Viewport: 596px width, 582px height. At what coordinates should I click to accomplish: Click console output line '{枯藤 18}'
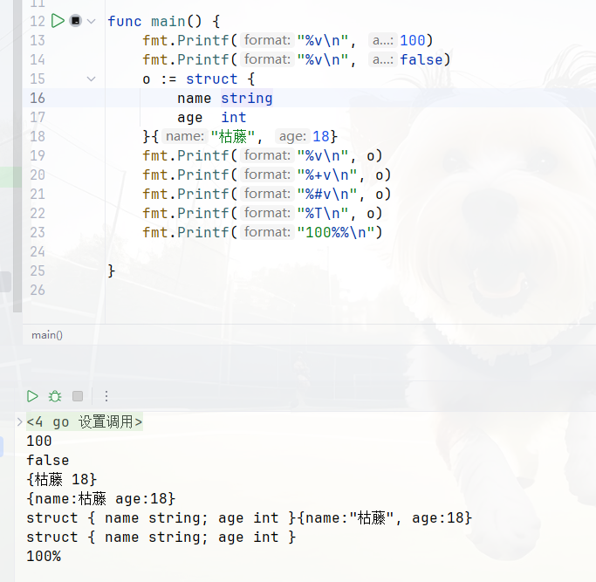(62, 480)
